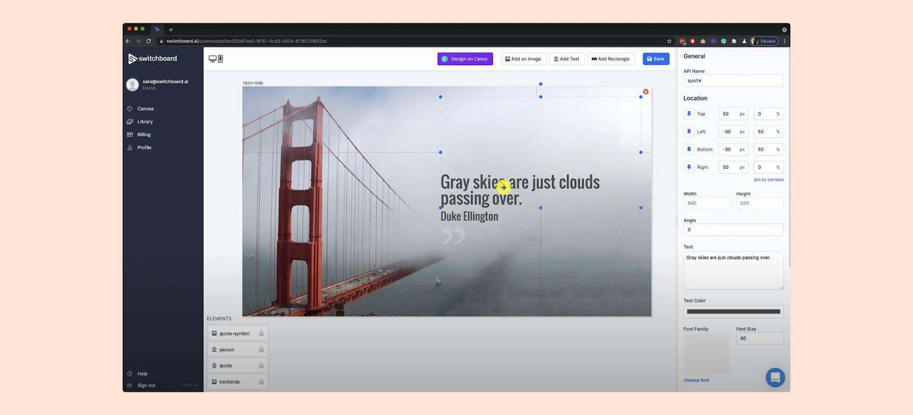
Task: Bookmark page with the star icon
Action: click(669, 41)
